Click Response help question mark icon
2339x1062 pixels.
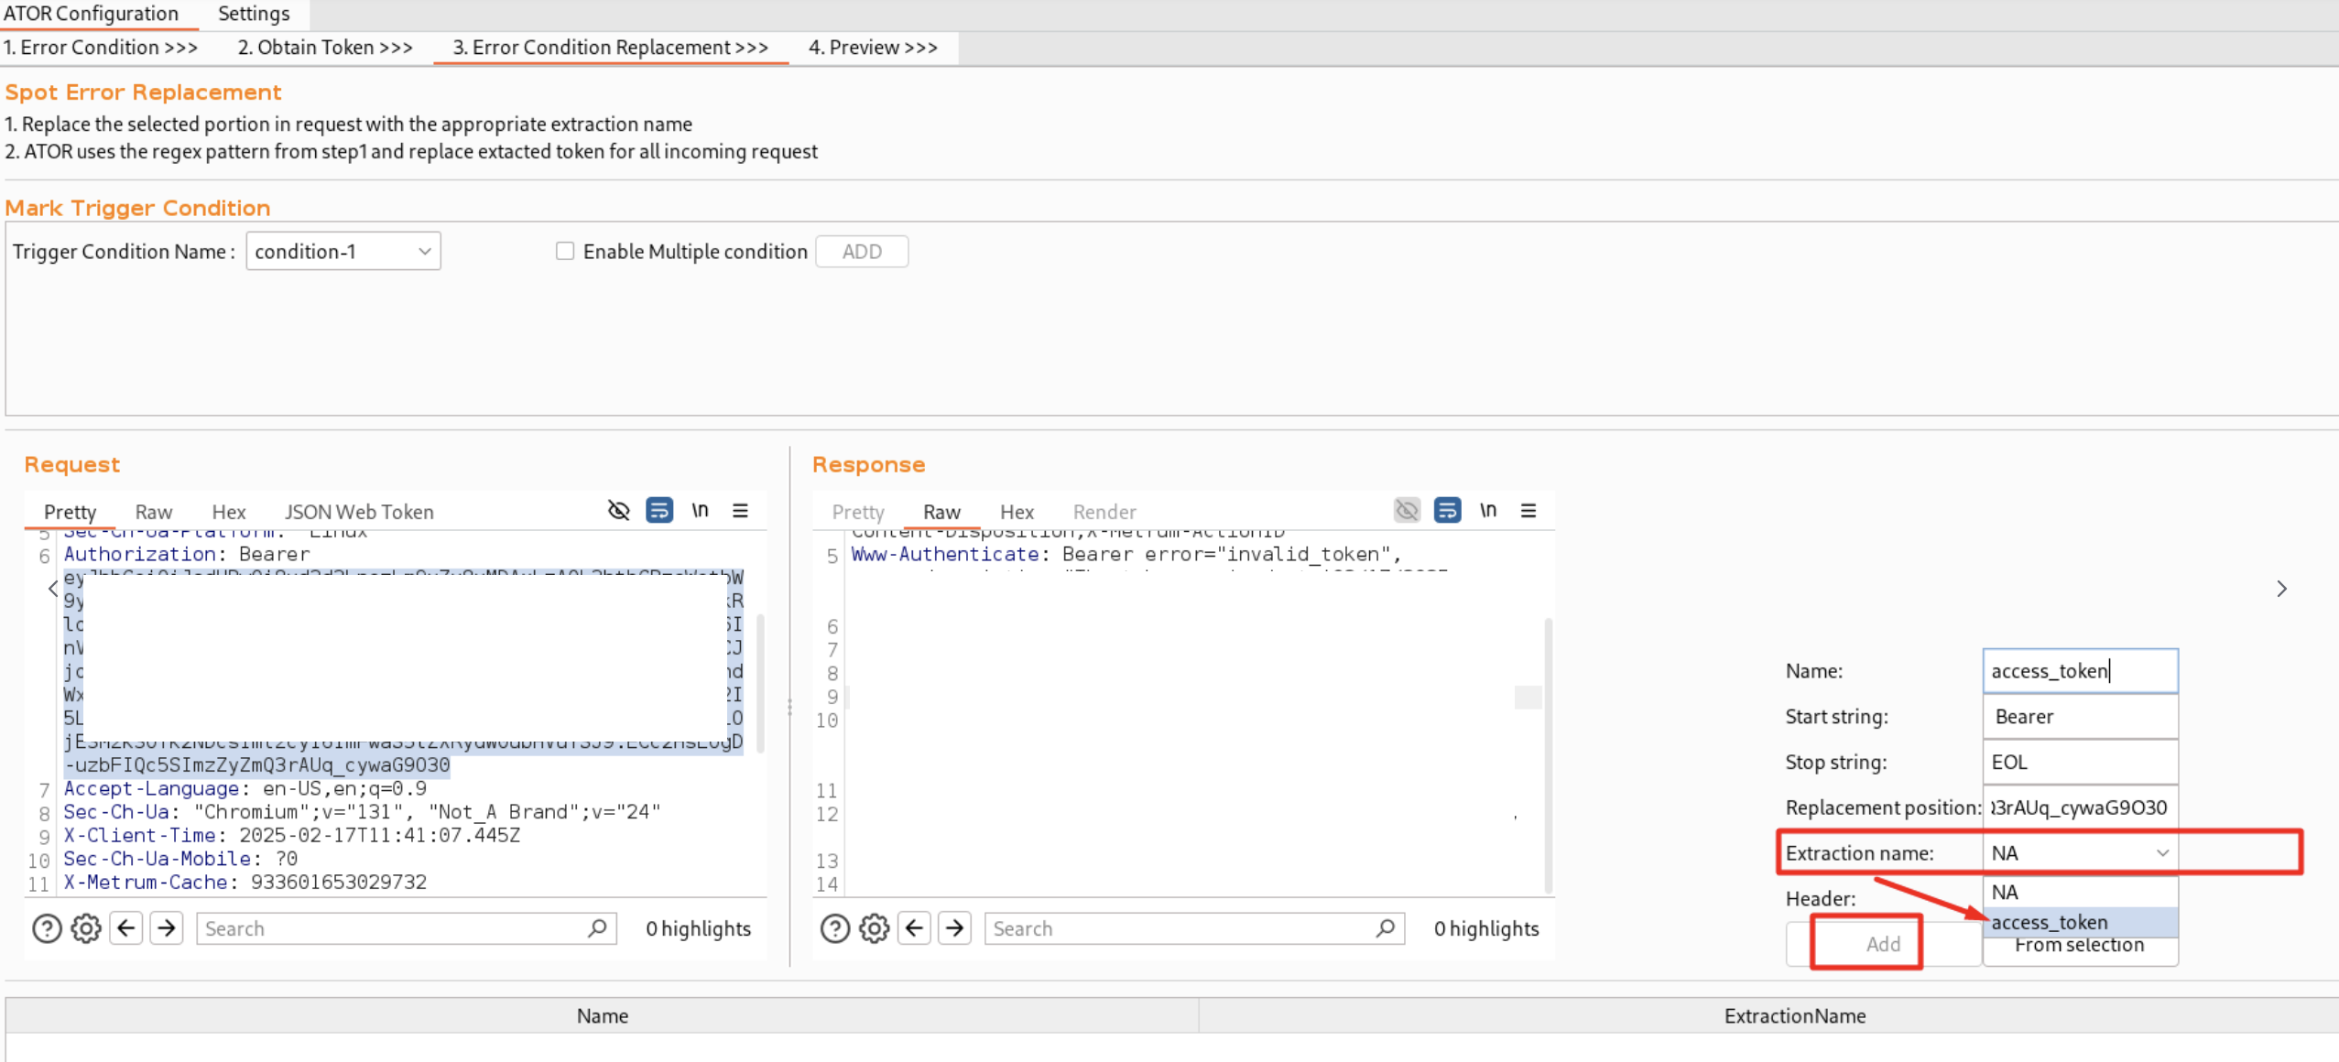pyautogui.click(x=834, y=928)
